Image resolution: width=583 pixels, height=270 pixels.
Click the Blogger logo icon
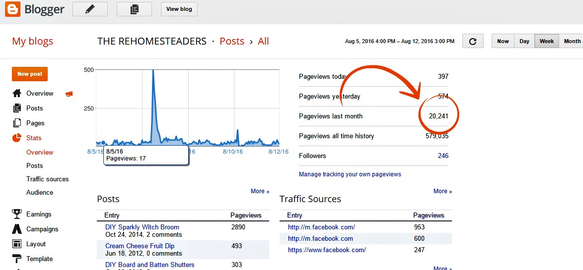(13, 9)
